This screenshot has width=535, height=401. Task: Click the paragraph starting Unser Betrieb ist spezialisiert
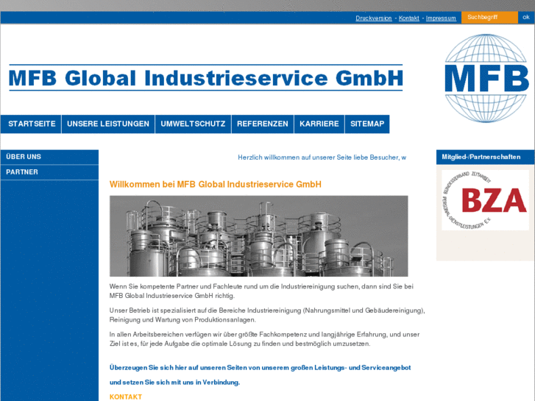(x=267, y=315)
